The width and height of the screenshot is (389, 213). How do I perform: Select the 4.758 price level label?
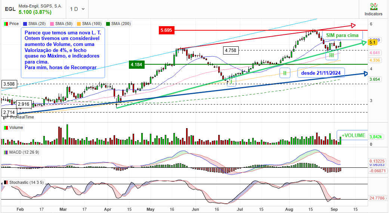[x=231, y=50]
